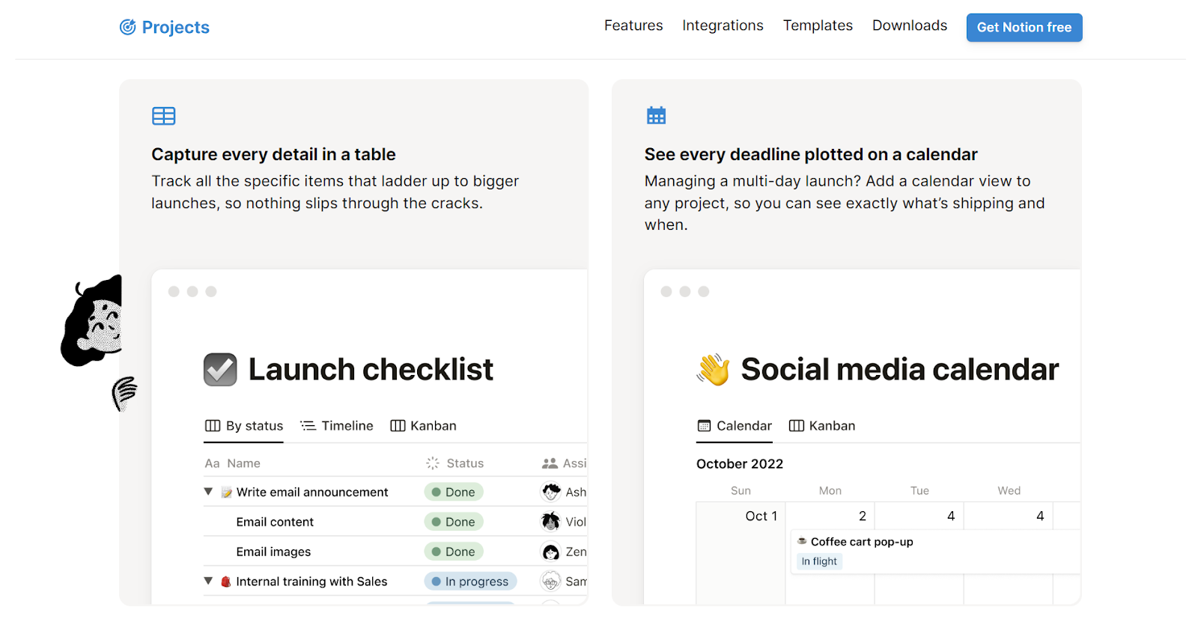This screenshot has width=1198, height=622.
Task: Click the red Internal training page icon
Action: pos(226,582)
